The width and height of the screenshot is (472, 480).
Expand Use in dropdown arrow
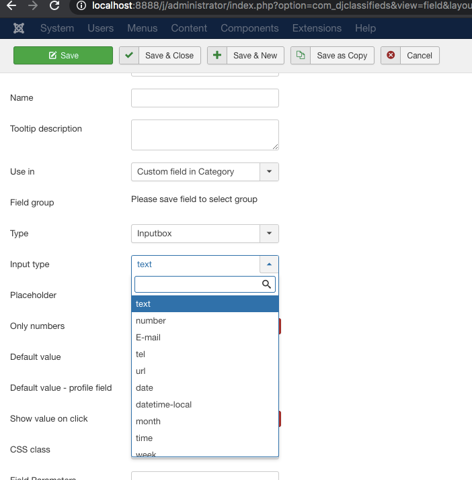pyautogui.click(x=269, y=172)
